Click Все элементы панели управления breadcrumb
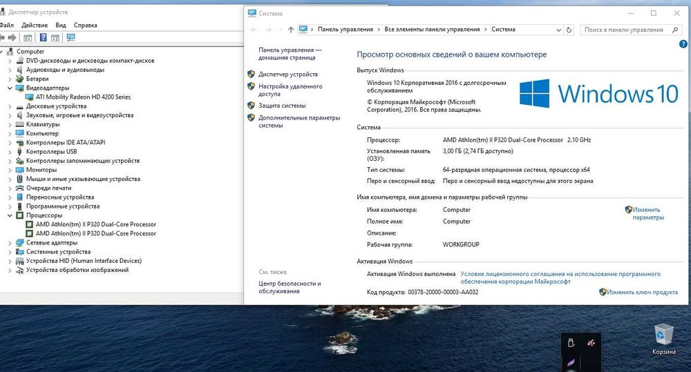691x372 pixels. coord(432,30)
